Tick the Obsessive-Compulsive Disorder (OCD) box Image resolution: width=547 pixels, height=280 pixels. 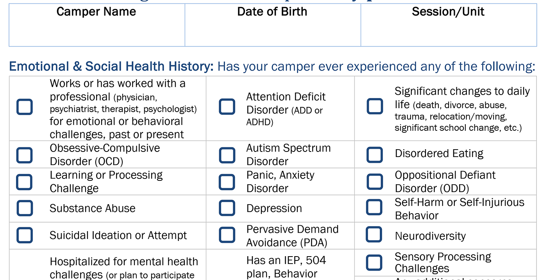point(24,155)
